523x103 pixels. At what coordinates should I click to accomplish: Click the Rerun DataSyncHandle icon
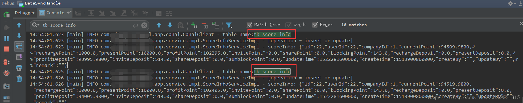coord(6,15)
